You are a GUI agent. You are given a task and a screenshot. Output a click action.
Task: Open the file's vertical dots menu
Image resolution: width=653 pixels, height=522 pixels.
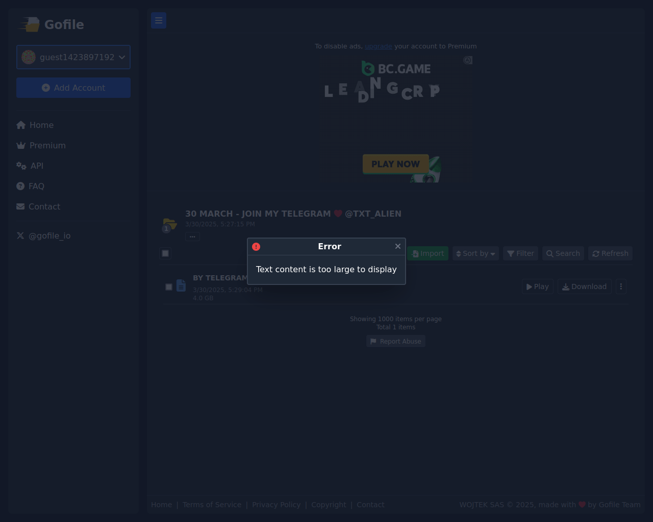[621, 286]
